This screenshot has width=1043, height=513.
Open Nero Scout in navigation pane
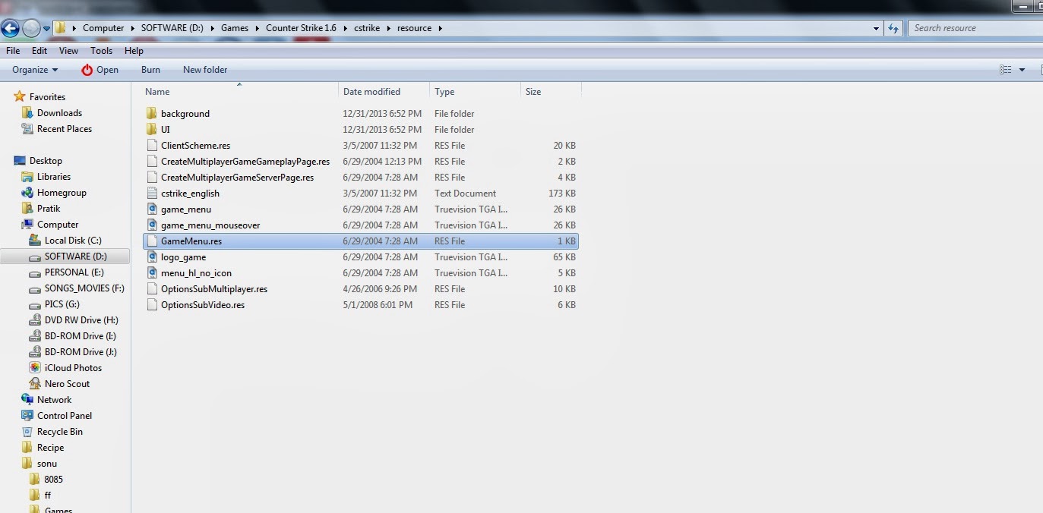pyautogui.click(x=67, y=384)
